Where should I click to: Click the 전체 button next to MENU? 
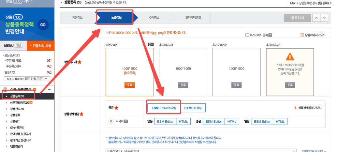(x=18, y=46)
